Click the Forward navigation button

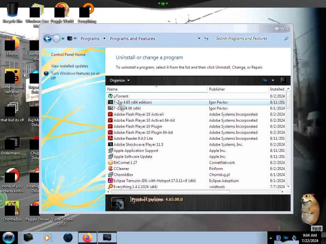click(56, 38)
